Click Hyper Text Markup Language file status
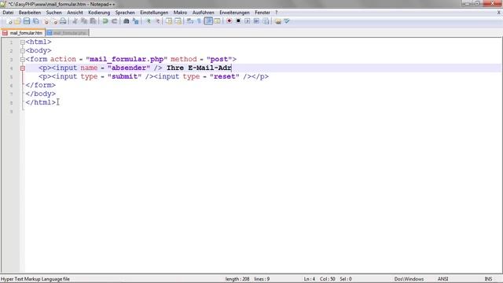The height and width of the screenshot is (283, 503). pyautogui.click(x=35, y=279)
